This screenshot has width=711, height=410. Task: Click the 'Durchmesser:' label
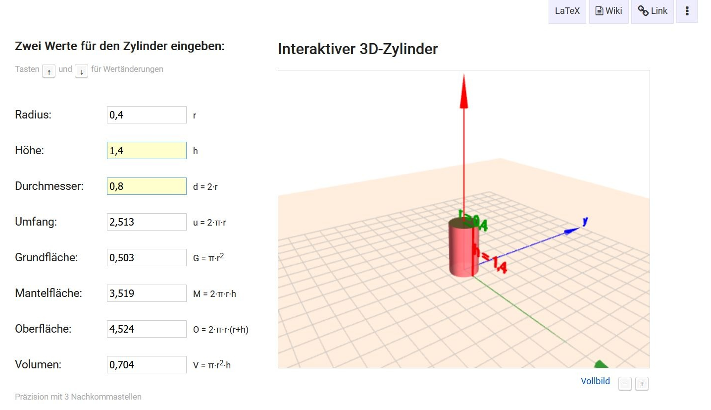(49, 186)
